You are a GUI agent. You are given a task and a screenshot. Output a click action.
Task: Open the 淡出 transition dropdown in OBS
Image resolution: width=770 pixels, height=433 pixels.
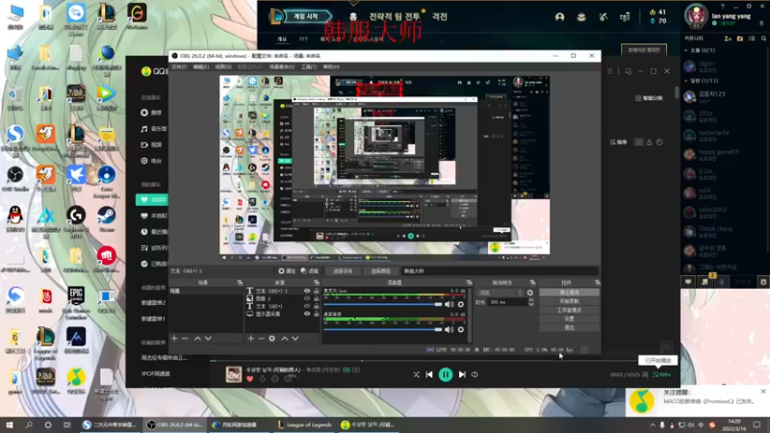(500, 293)
